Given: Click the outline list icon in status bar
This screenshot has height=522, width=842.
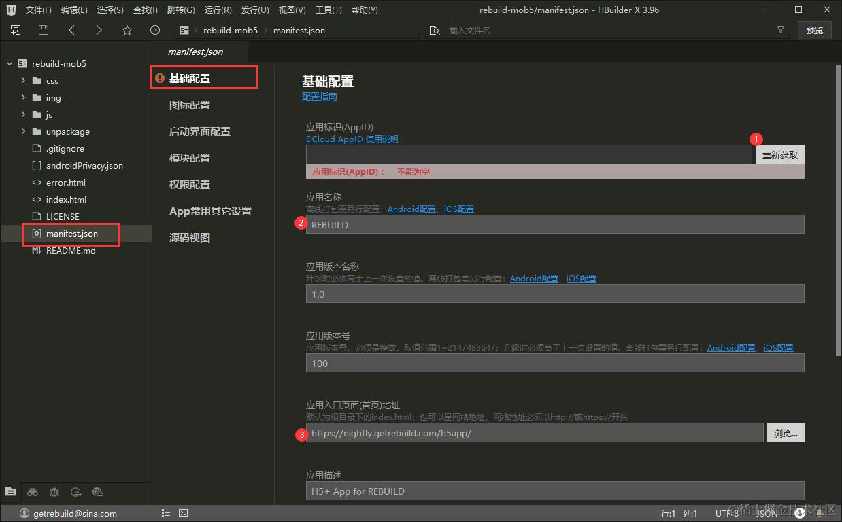Looking at the screenshot, I should click(x=166, y=513).
